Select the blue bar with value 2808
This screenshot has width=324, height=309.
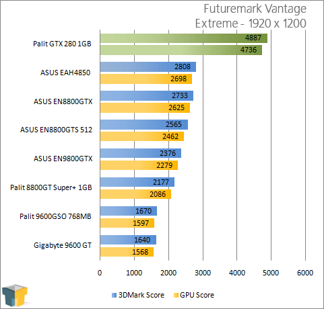tap(148, 67)
